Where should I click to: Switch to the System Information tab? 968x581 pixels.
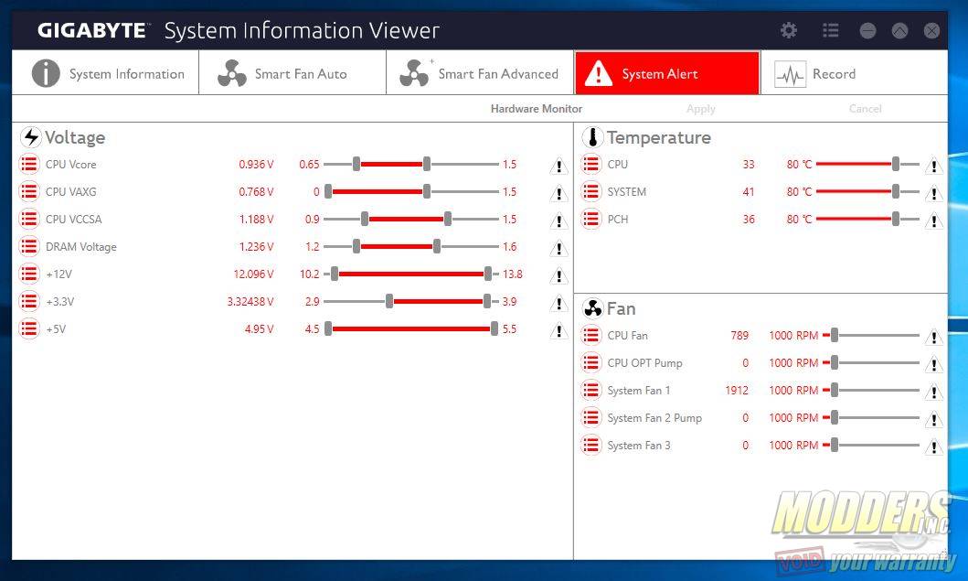pos(105,73)
